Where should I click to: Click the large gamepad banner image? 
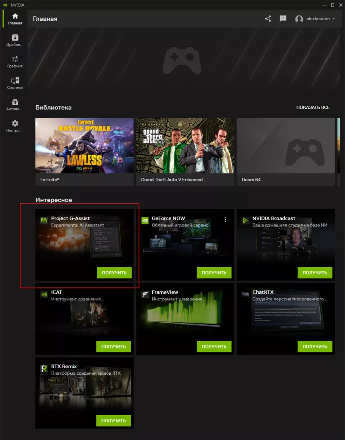[182, 61]
